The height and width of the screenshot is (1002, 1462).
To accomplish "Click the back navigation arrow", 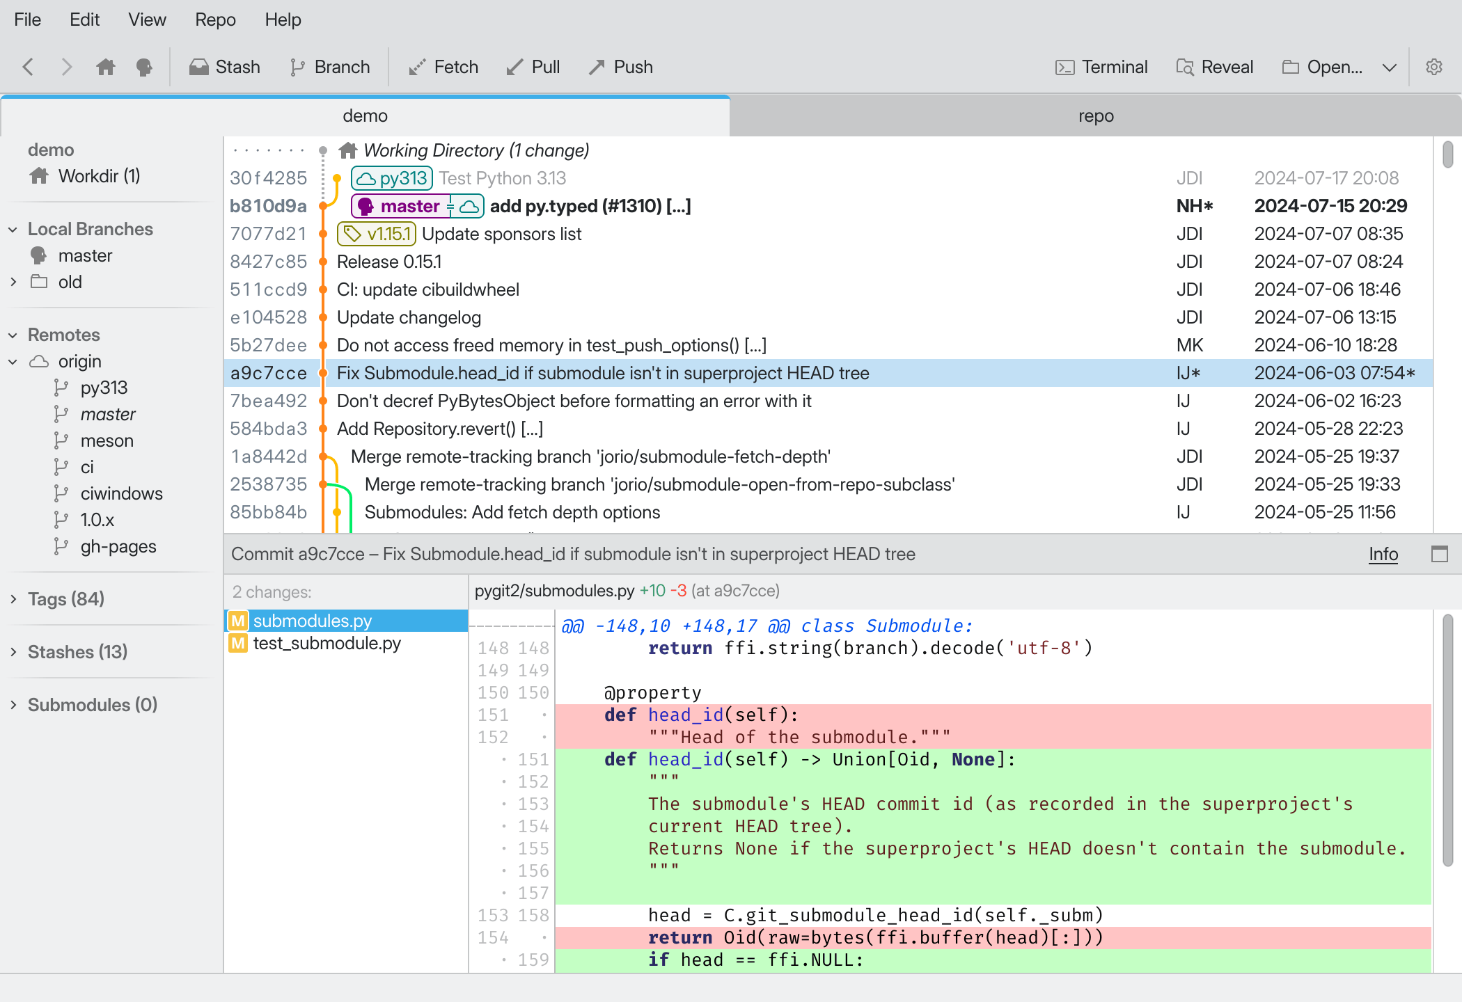I will tap(28, 67).
